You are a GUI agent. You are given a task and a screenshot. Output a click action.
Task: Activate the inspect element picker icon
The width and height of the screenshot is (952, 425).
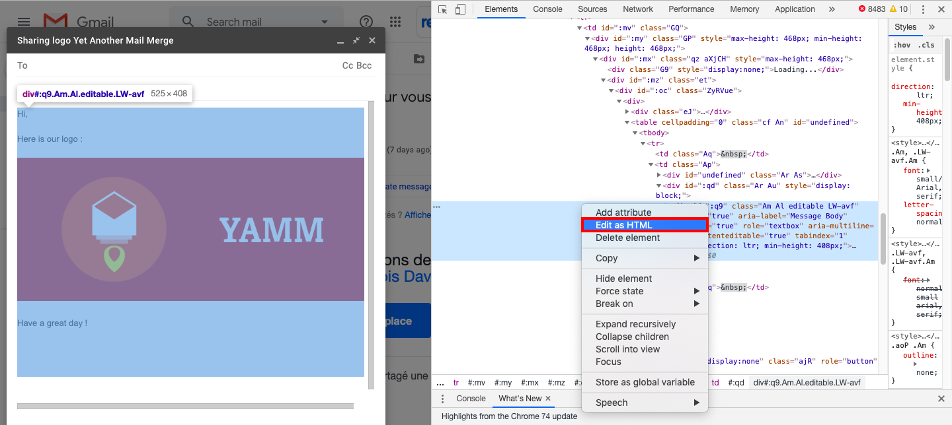click(x=443, y=9)
